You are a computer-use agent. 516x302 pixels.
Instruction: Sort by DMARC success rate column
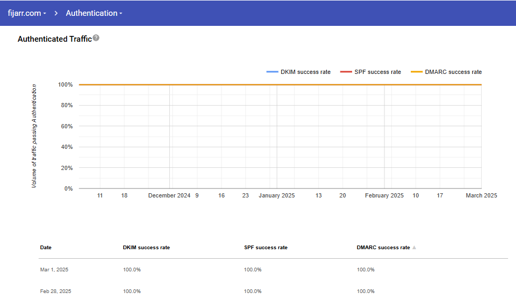[383, 248]
